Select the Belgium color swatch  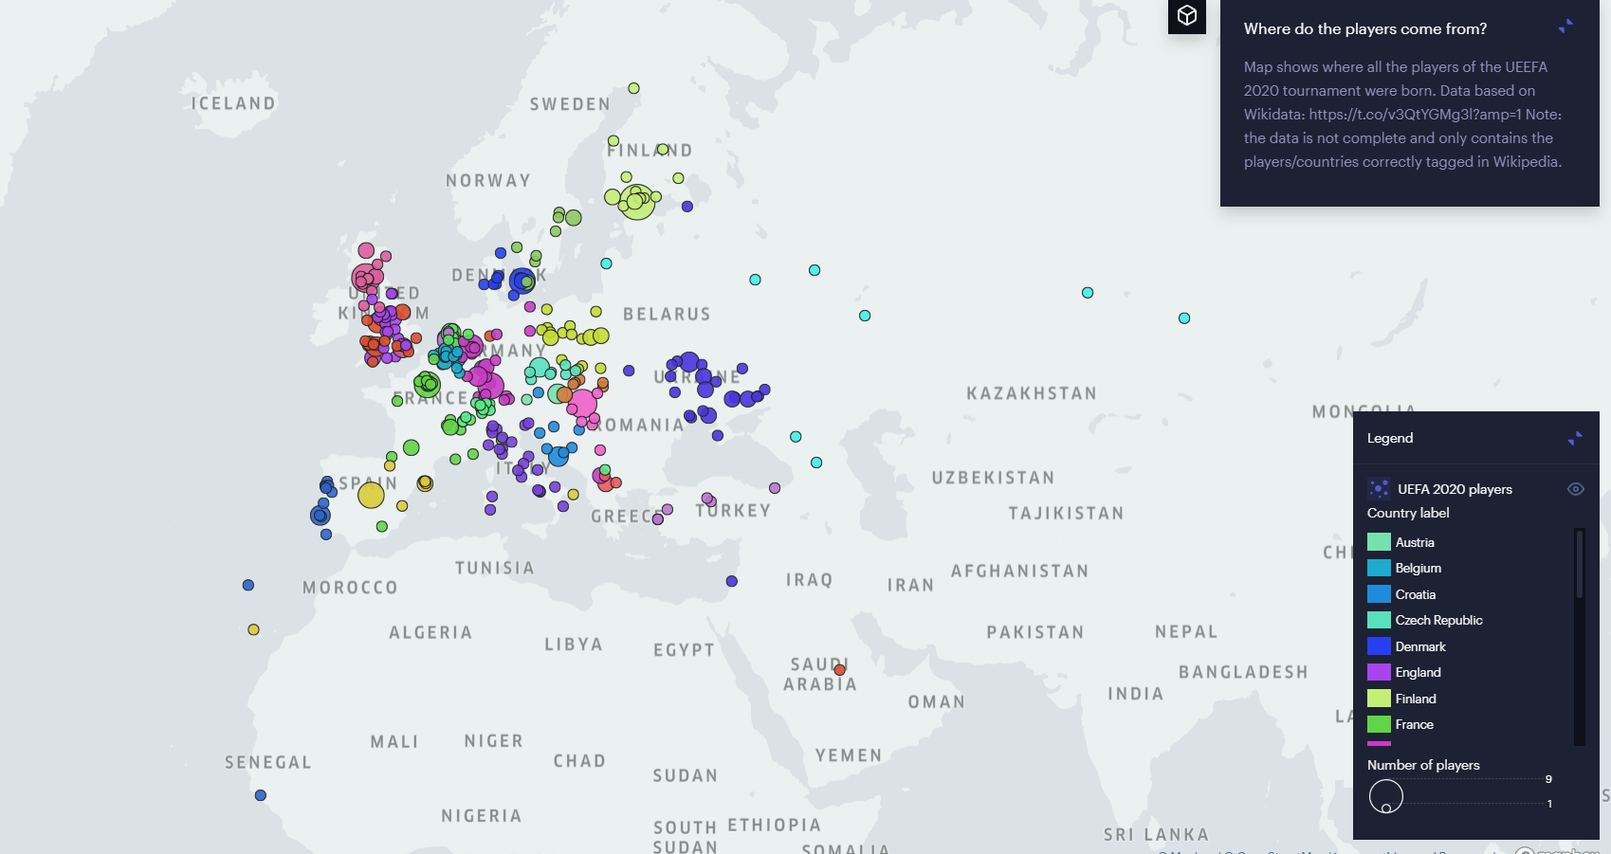click(x=1379, y=568)
